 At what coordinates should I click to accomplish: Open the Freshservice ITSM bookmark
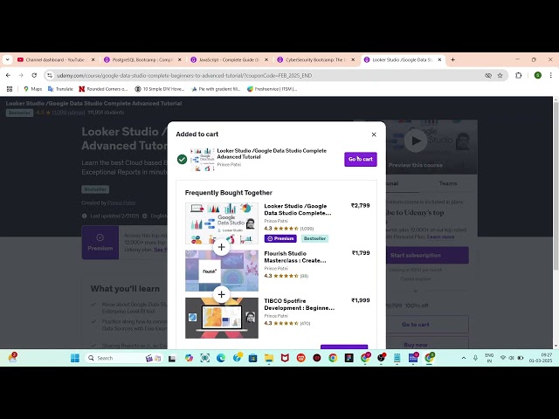click(x=272, y=89)
